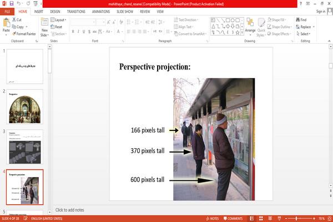Open the Layout dropdown

[58, 20]
